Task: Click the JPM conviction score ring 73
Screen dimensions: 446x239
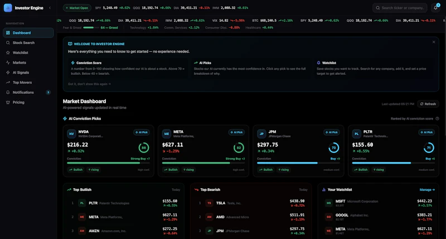Action: [x=333, y=148]
